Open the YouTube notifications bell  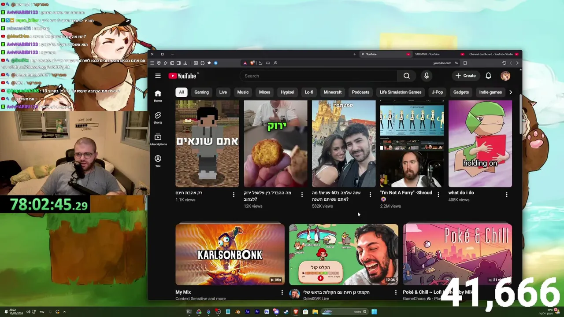(x=488, y=76)
